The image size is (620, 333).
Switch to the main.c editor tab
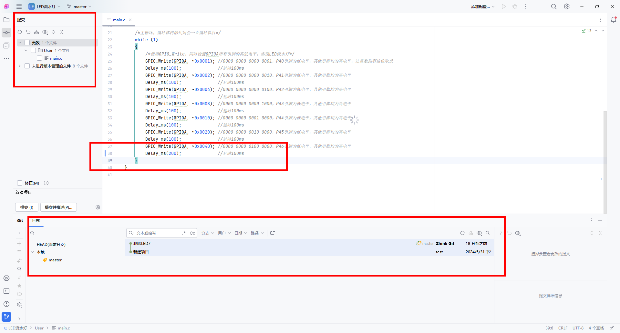[119, 20]
